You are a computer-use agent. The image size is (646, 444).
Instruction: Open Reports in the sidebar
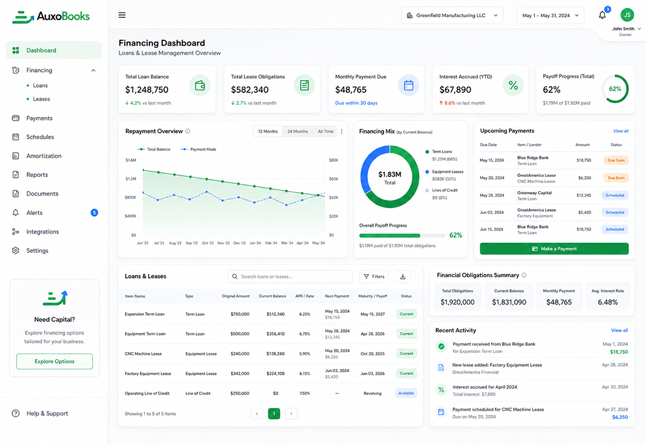click(x=37, y=174)
